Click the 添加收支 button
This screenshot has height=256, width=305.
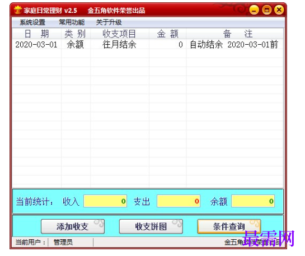pos(73,226)
